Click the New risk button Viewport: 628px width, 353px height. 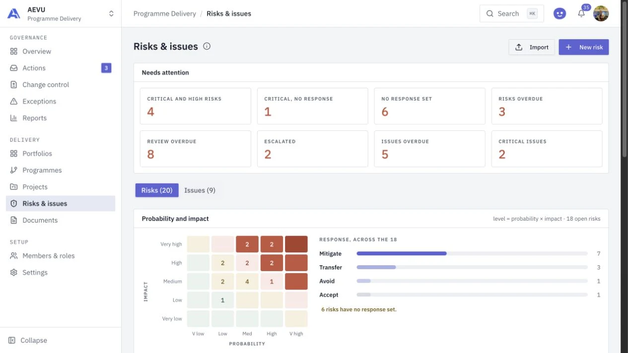pos(584,47)
